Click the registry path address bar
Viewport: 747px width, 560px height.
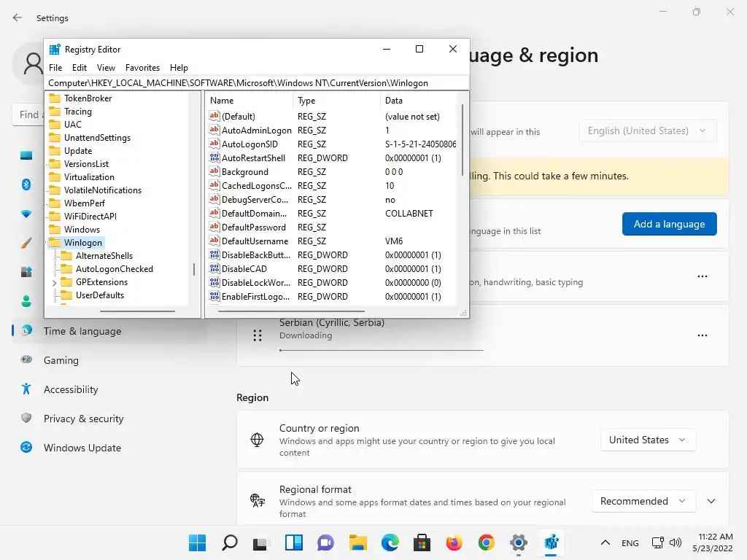(256, 83)
